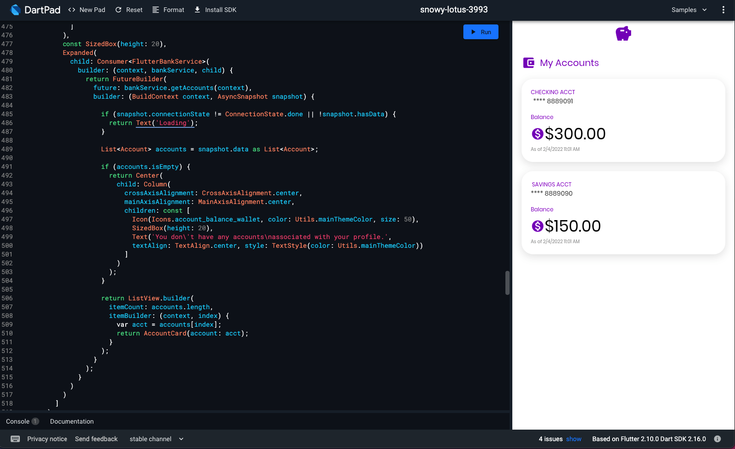Select the SAVINGS ACCT card label

(552, 185)
